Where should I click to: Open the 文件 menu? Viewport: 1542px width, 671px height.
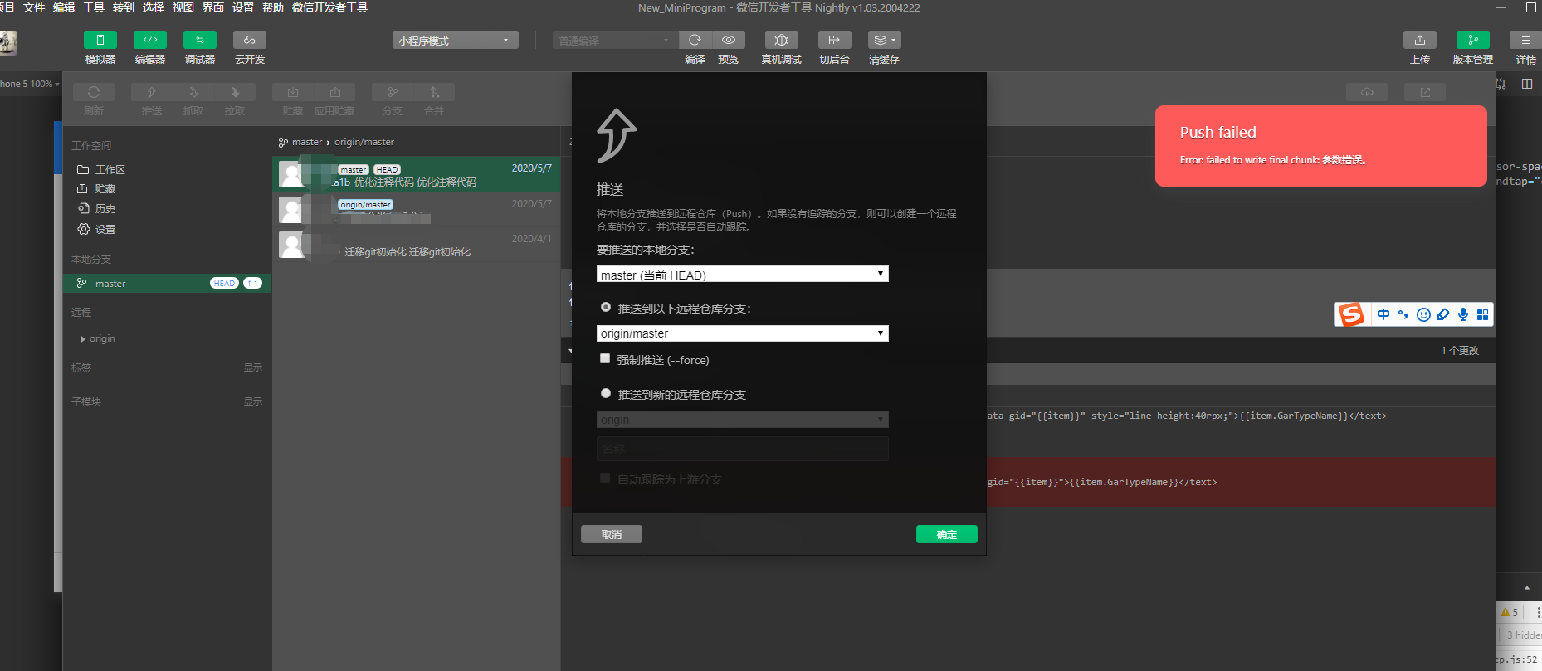click(34, 7)
